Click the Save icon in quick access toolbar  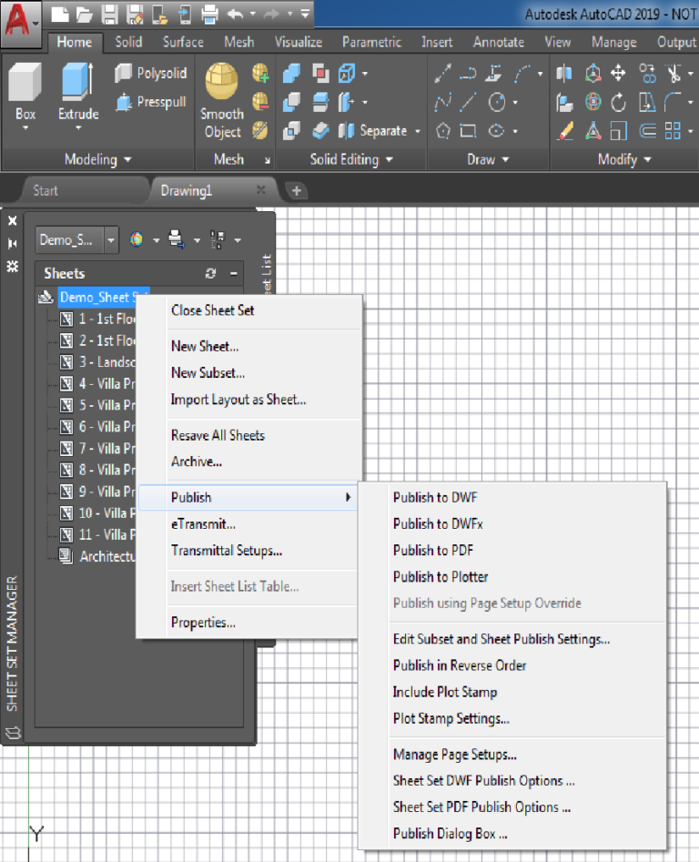click(x=110, y=15)
